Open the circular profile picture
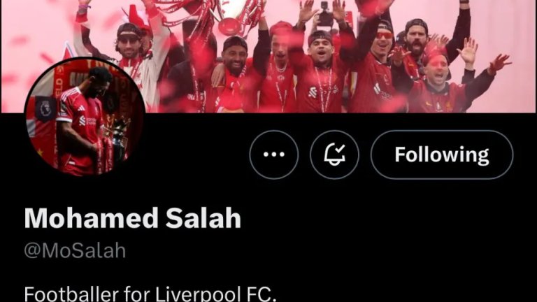This screenshot has height=302, width=537. pos(85,117)
